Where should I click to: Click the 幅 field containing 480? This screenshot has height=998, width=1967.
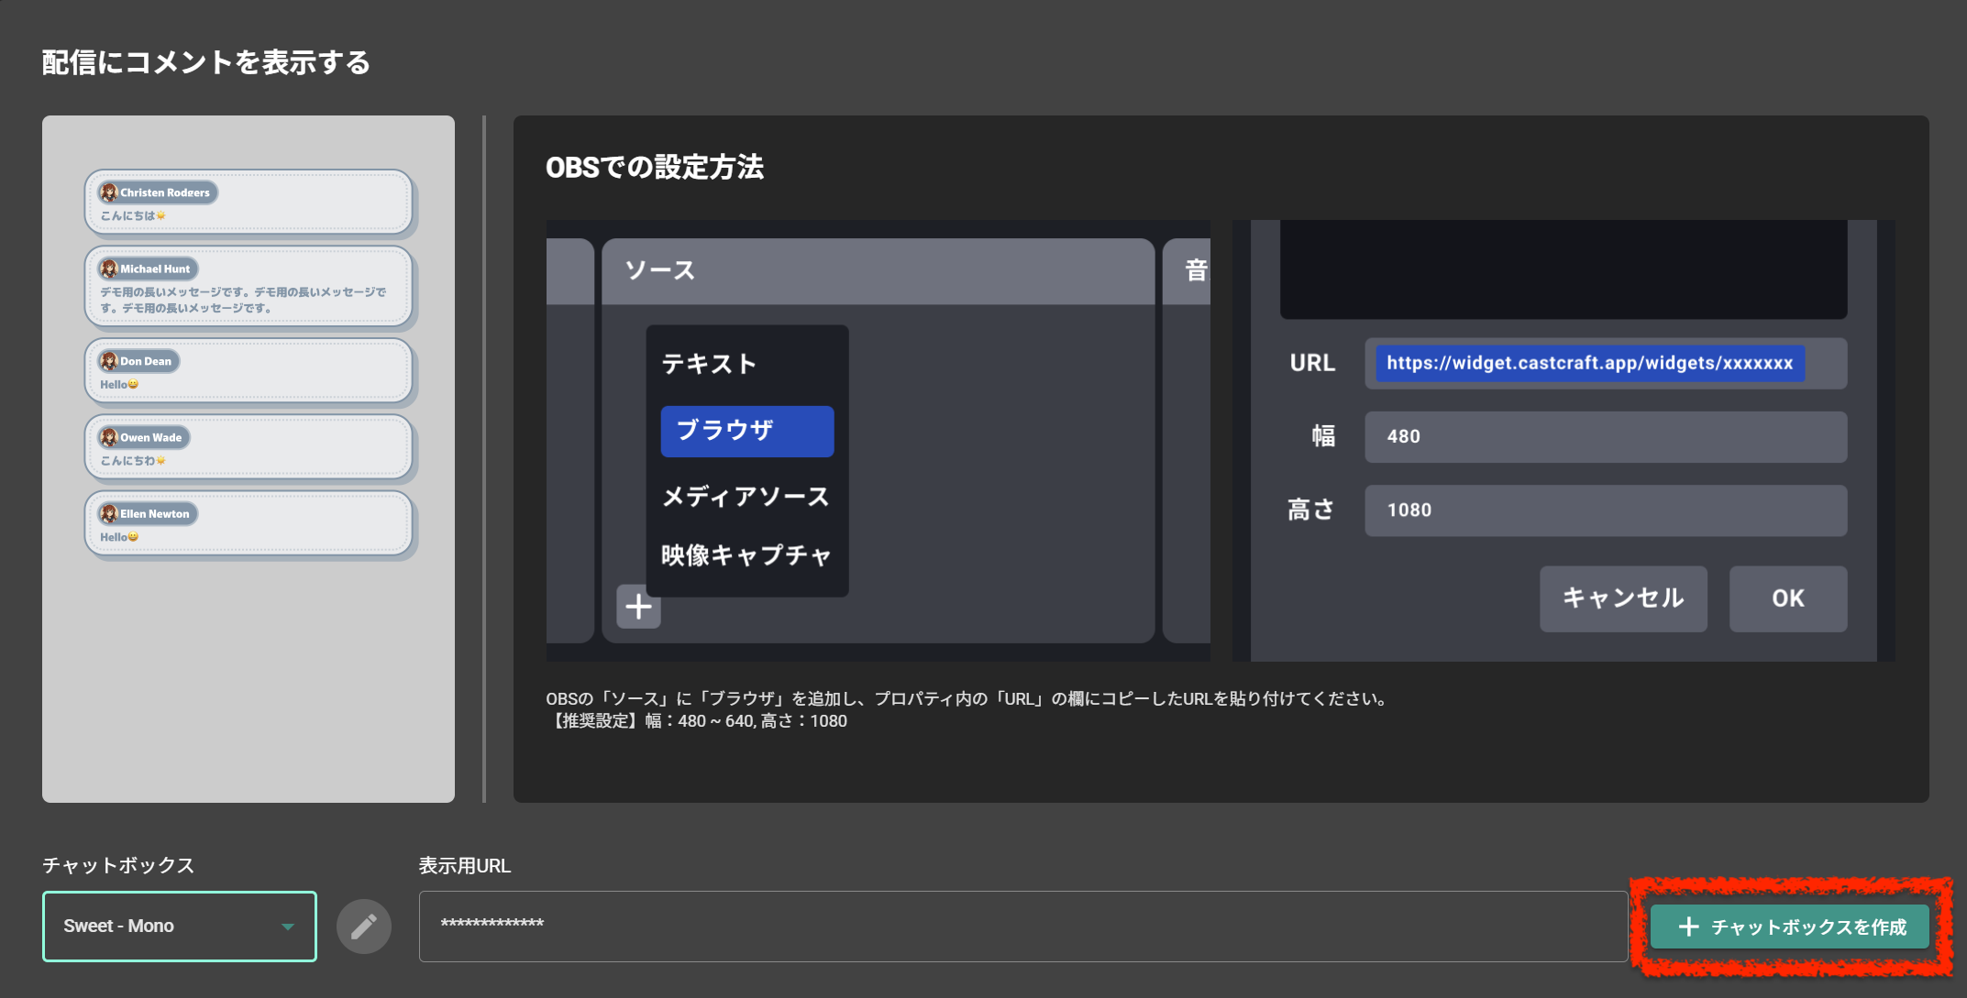[x=1605, y=437]
